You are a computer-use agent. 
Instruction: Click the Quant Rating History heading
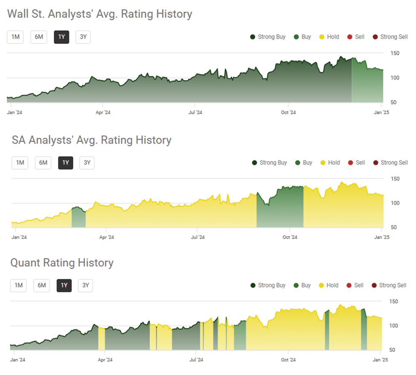[62, 263]
